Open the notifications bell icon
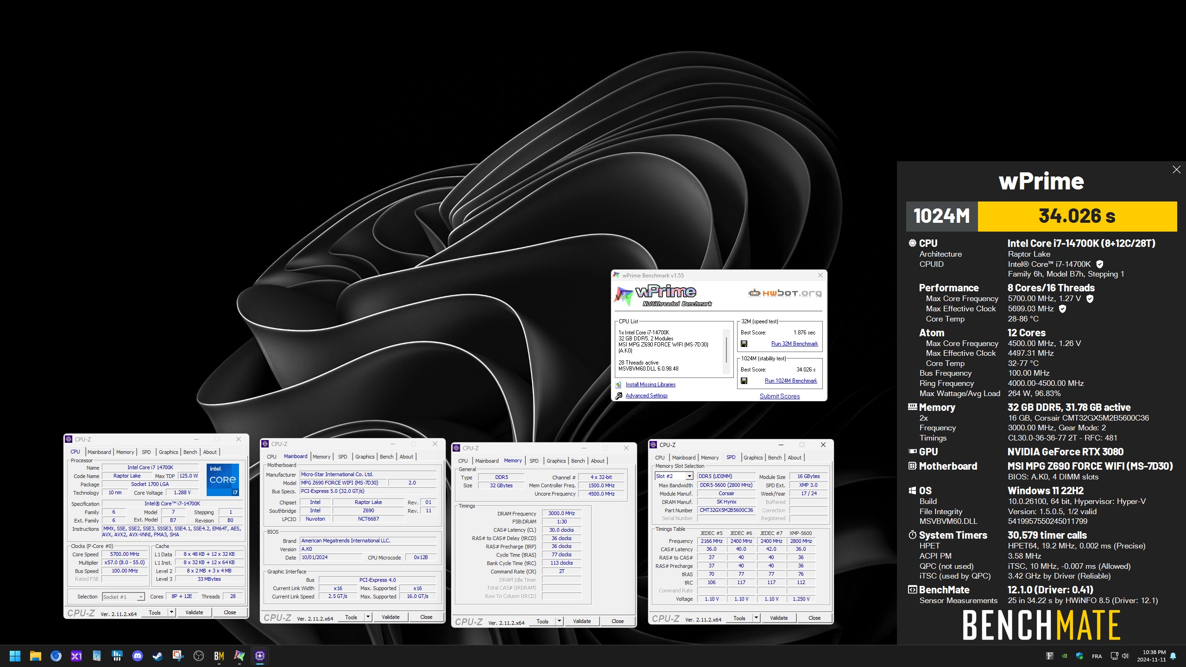The image size is (1186, 667). tap(1173, 656)
